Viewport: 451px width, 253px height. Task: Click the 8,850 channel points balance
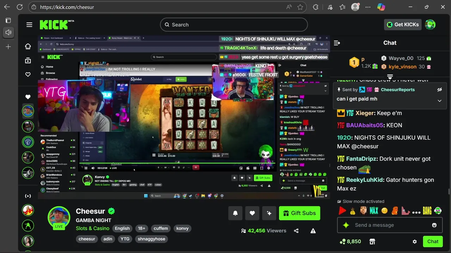(350, 241)
